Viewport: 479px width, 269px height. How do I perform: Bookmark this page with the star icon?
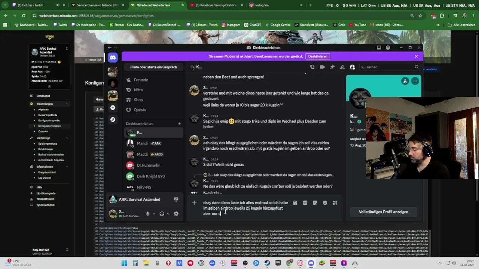pos(420,16)
